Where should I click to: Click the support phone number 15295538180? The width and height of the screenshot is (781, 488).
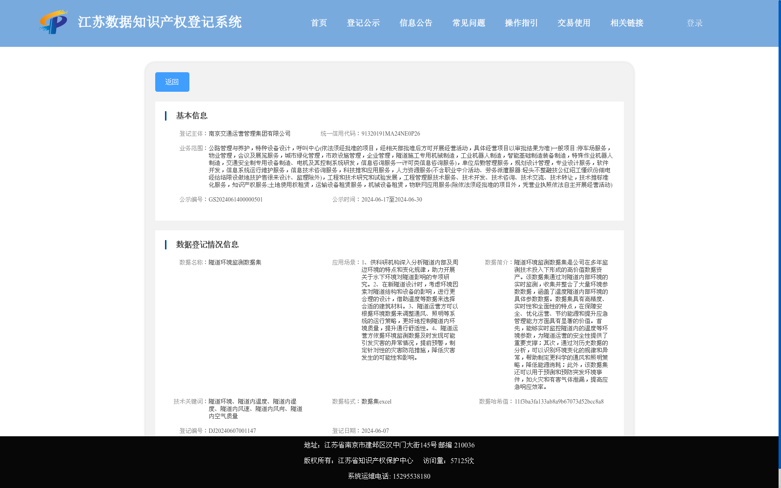pos(411,476)
